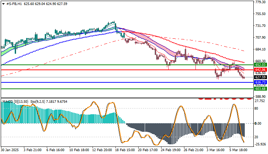Viewport: 268px width, 154px height.
Task: Select the 5 Mar 18:00 time label
Action: coord(238,150)
